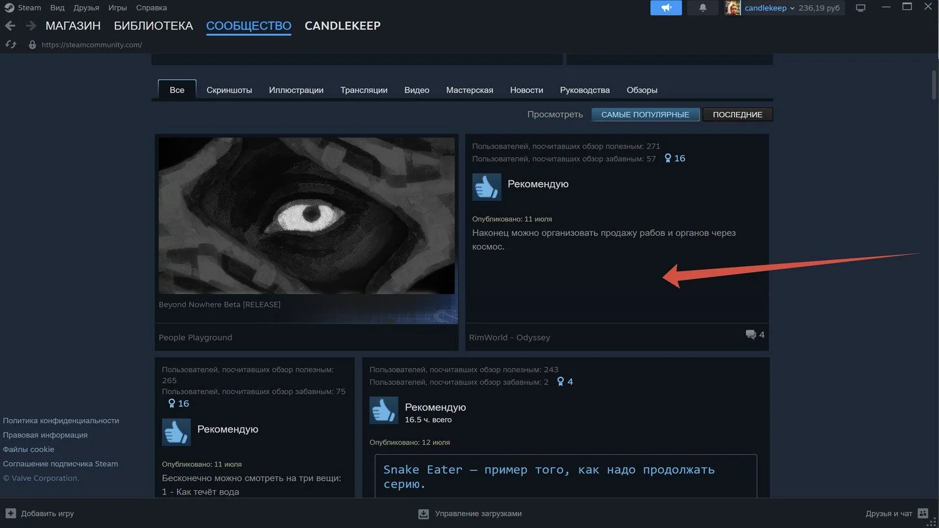
Task: Open the Вид menu
Action: click(57, 8)
